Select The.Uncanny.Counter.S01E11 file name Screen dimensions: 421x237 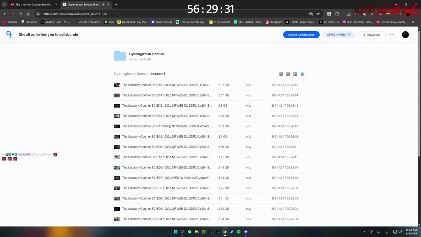(167, 126)
